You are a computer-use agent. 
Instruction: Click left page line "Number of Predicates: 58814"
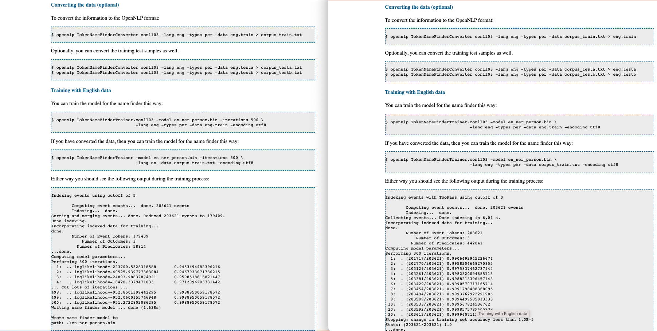click(111, 247)
